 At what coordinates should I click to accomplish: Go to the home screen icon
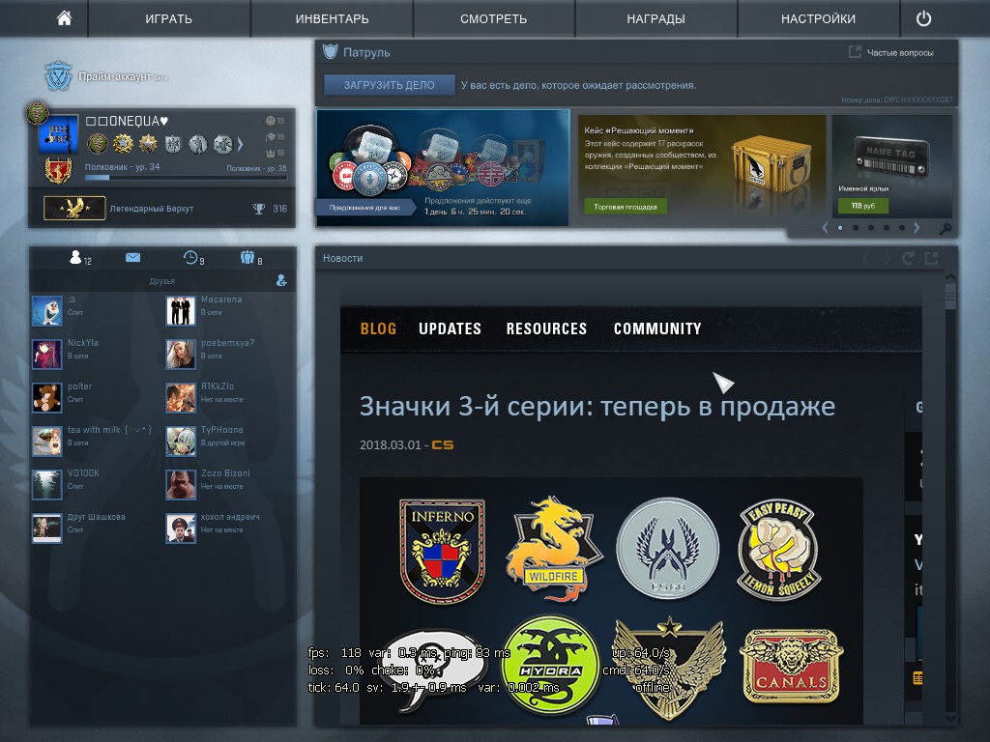tap(64, 18)
